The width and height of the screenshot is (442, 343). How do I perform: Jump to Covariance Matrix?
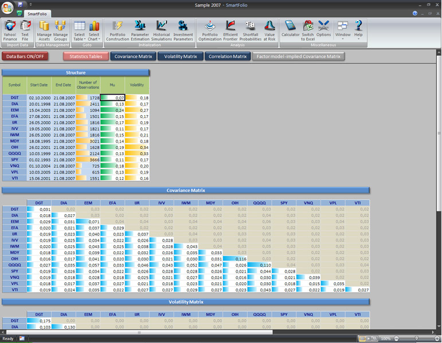(x=133, y=56)
